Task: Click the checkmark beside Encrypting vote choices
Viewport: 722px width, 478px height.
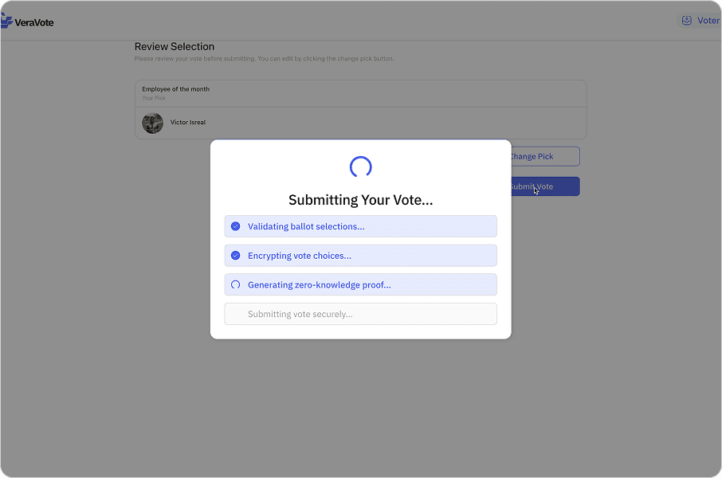Action: click(235, 255)
